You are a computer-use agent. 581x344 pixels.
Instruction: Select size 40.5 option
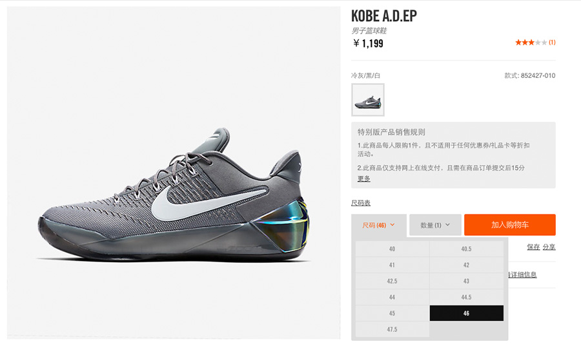pyautogui.click(x=467, y=249)
